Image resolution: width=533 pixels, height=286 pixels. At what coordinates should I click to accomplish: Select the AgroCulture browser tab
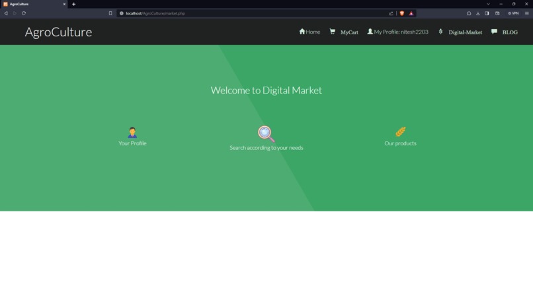(x=33, y=4)
